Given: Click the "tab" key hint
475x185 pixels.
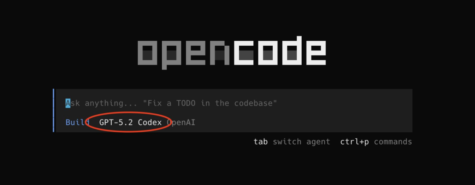Looking at the screenshot, I should 260,141.
